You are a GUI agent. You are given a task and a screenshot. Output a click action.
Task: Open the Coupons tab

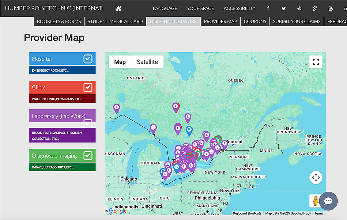[255, 22]
